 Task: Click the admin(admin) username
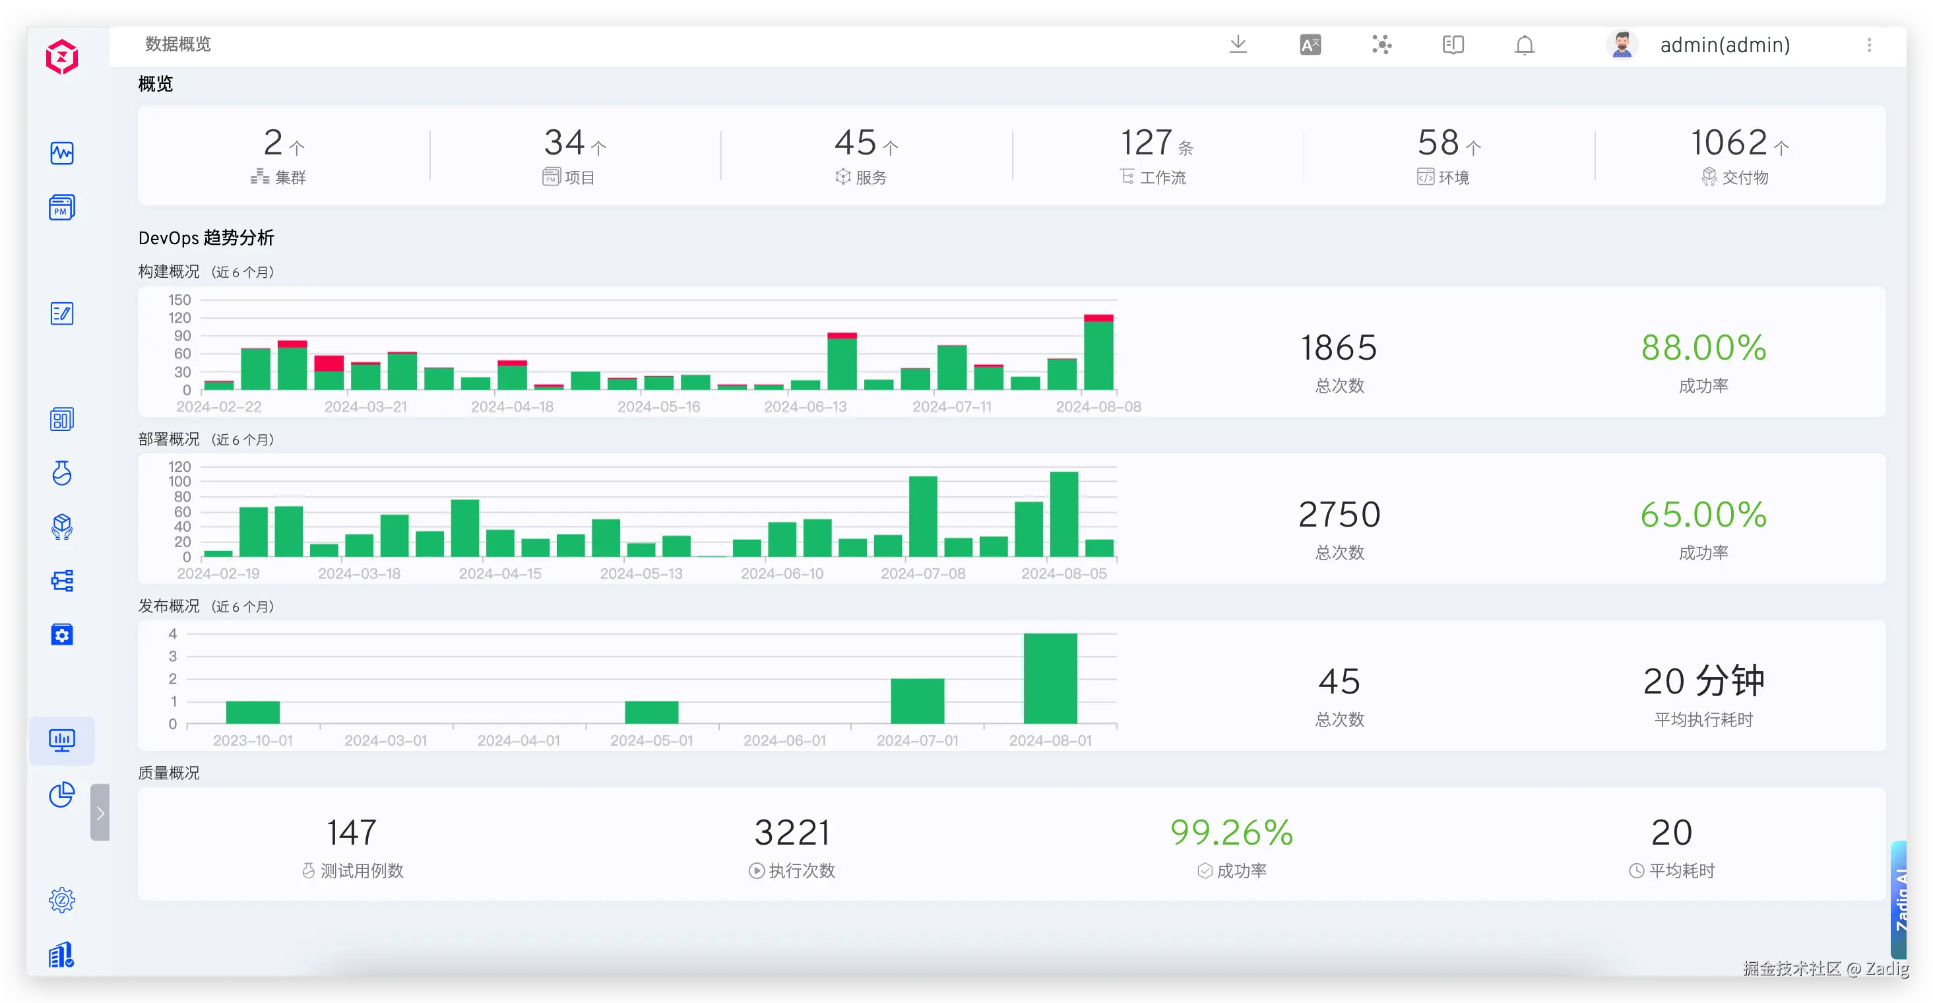[1725, 45]
